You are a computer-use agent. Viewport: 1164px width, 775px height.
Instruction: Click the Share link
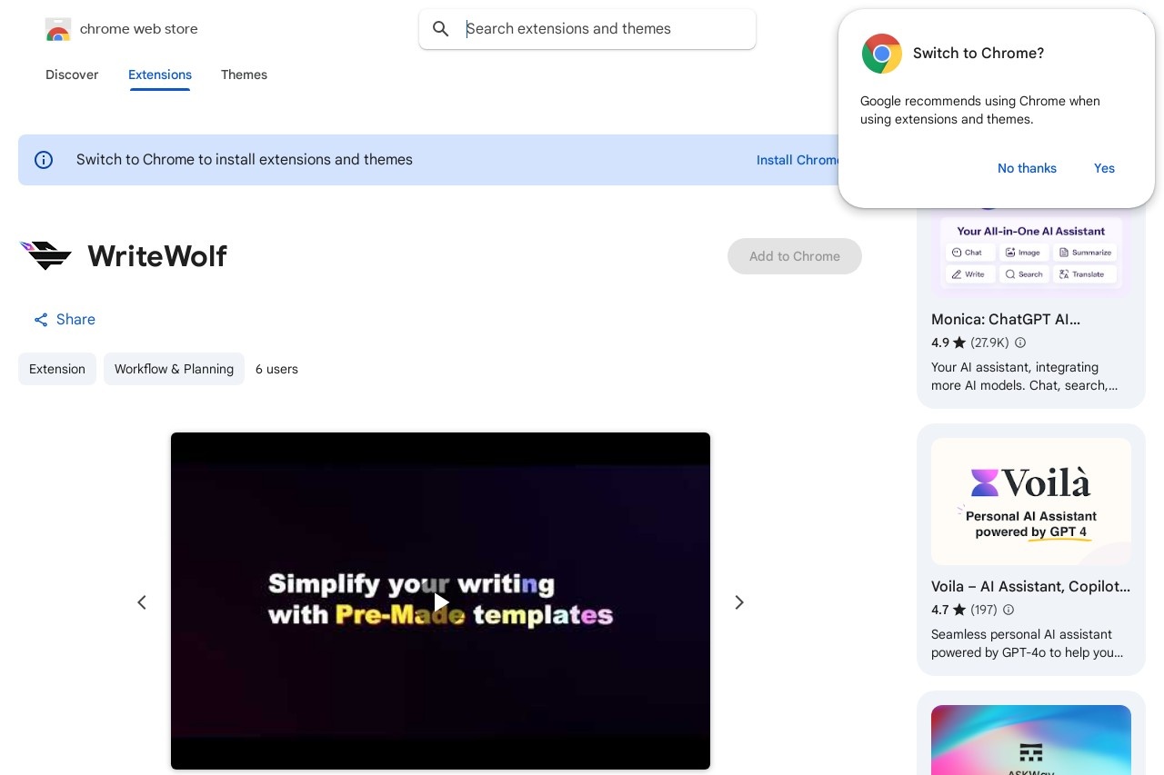pos(65,320)
